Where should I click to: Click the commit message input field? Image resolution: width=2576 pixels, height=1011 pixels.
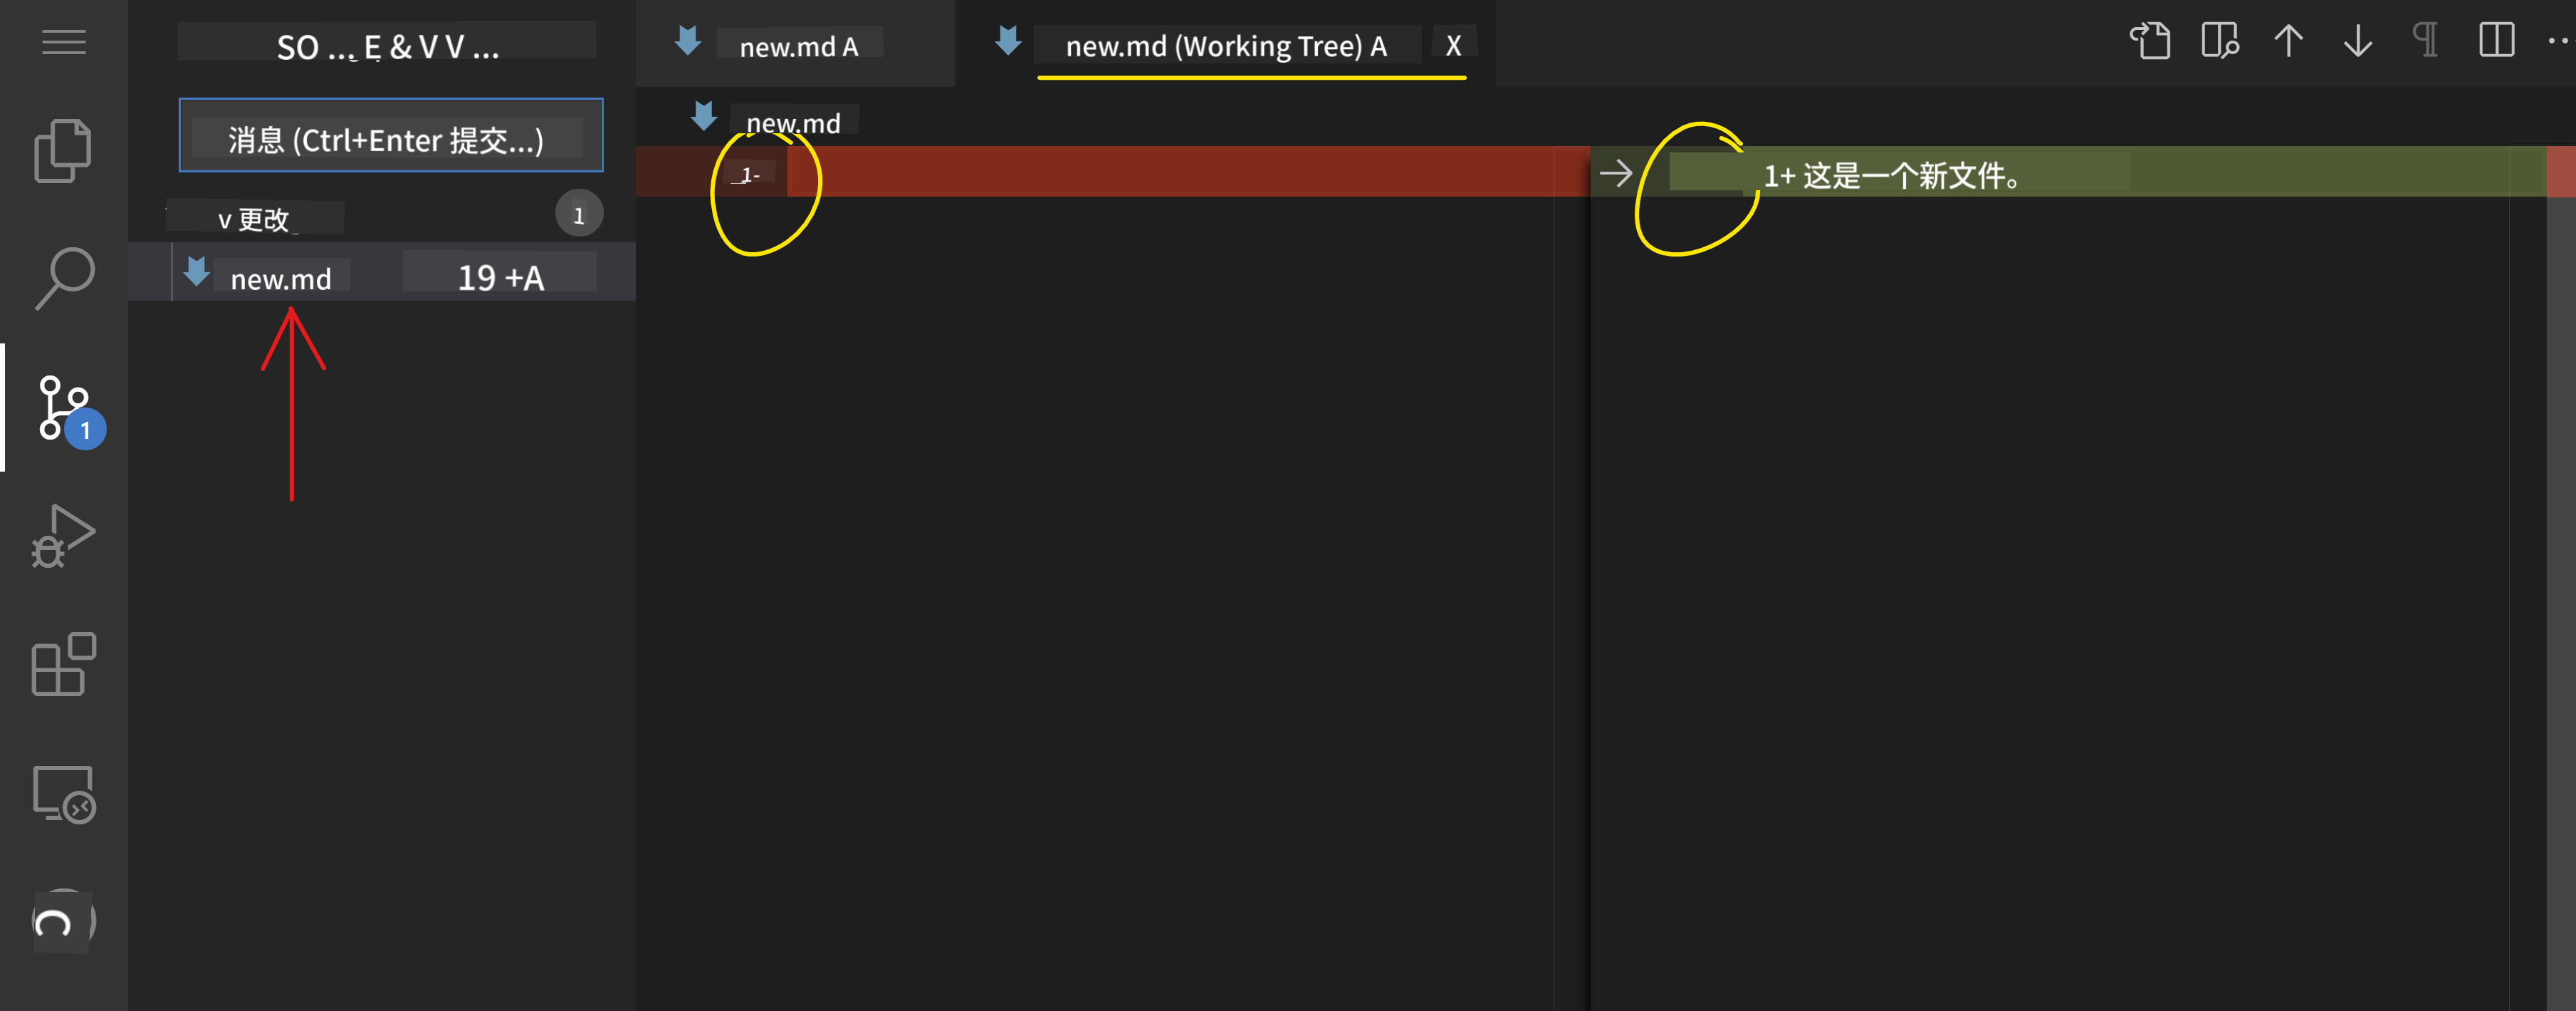(x=390, y=136)
